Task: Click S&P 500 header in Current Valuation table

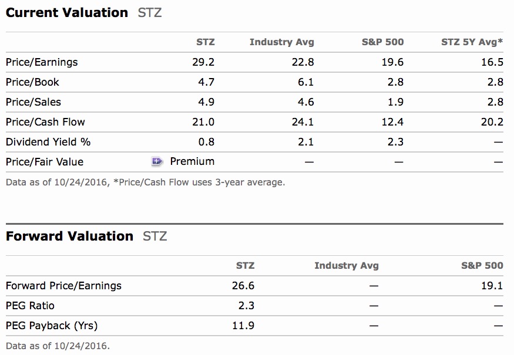Action: [383, 42]
